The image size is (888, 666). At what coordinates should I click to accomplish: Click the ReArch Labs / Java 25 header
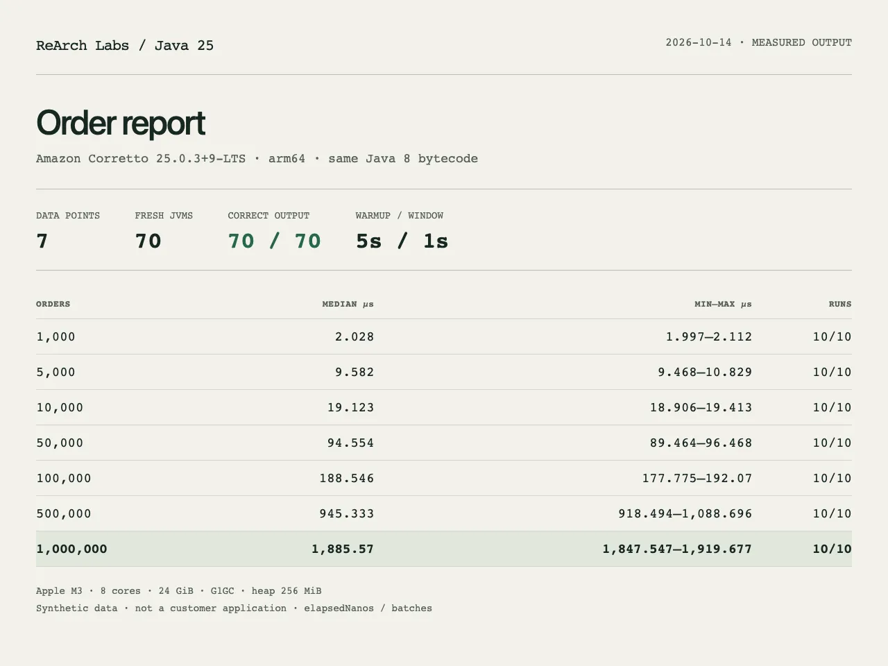125,46
